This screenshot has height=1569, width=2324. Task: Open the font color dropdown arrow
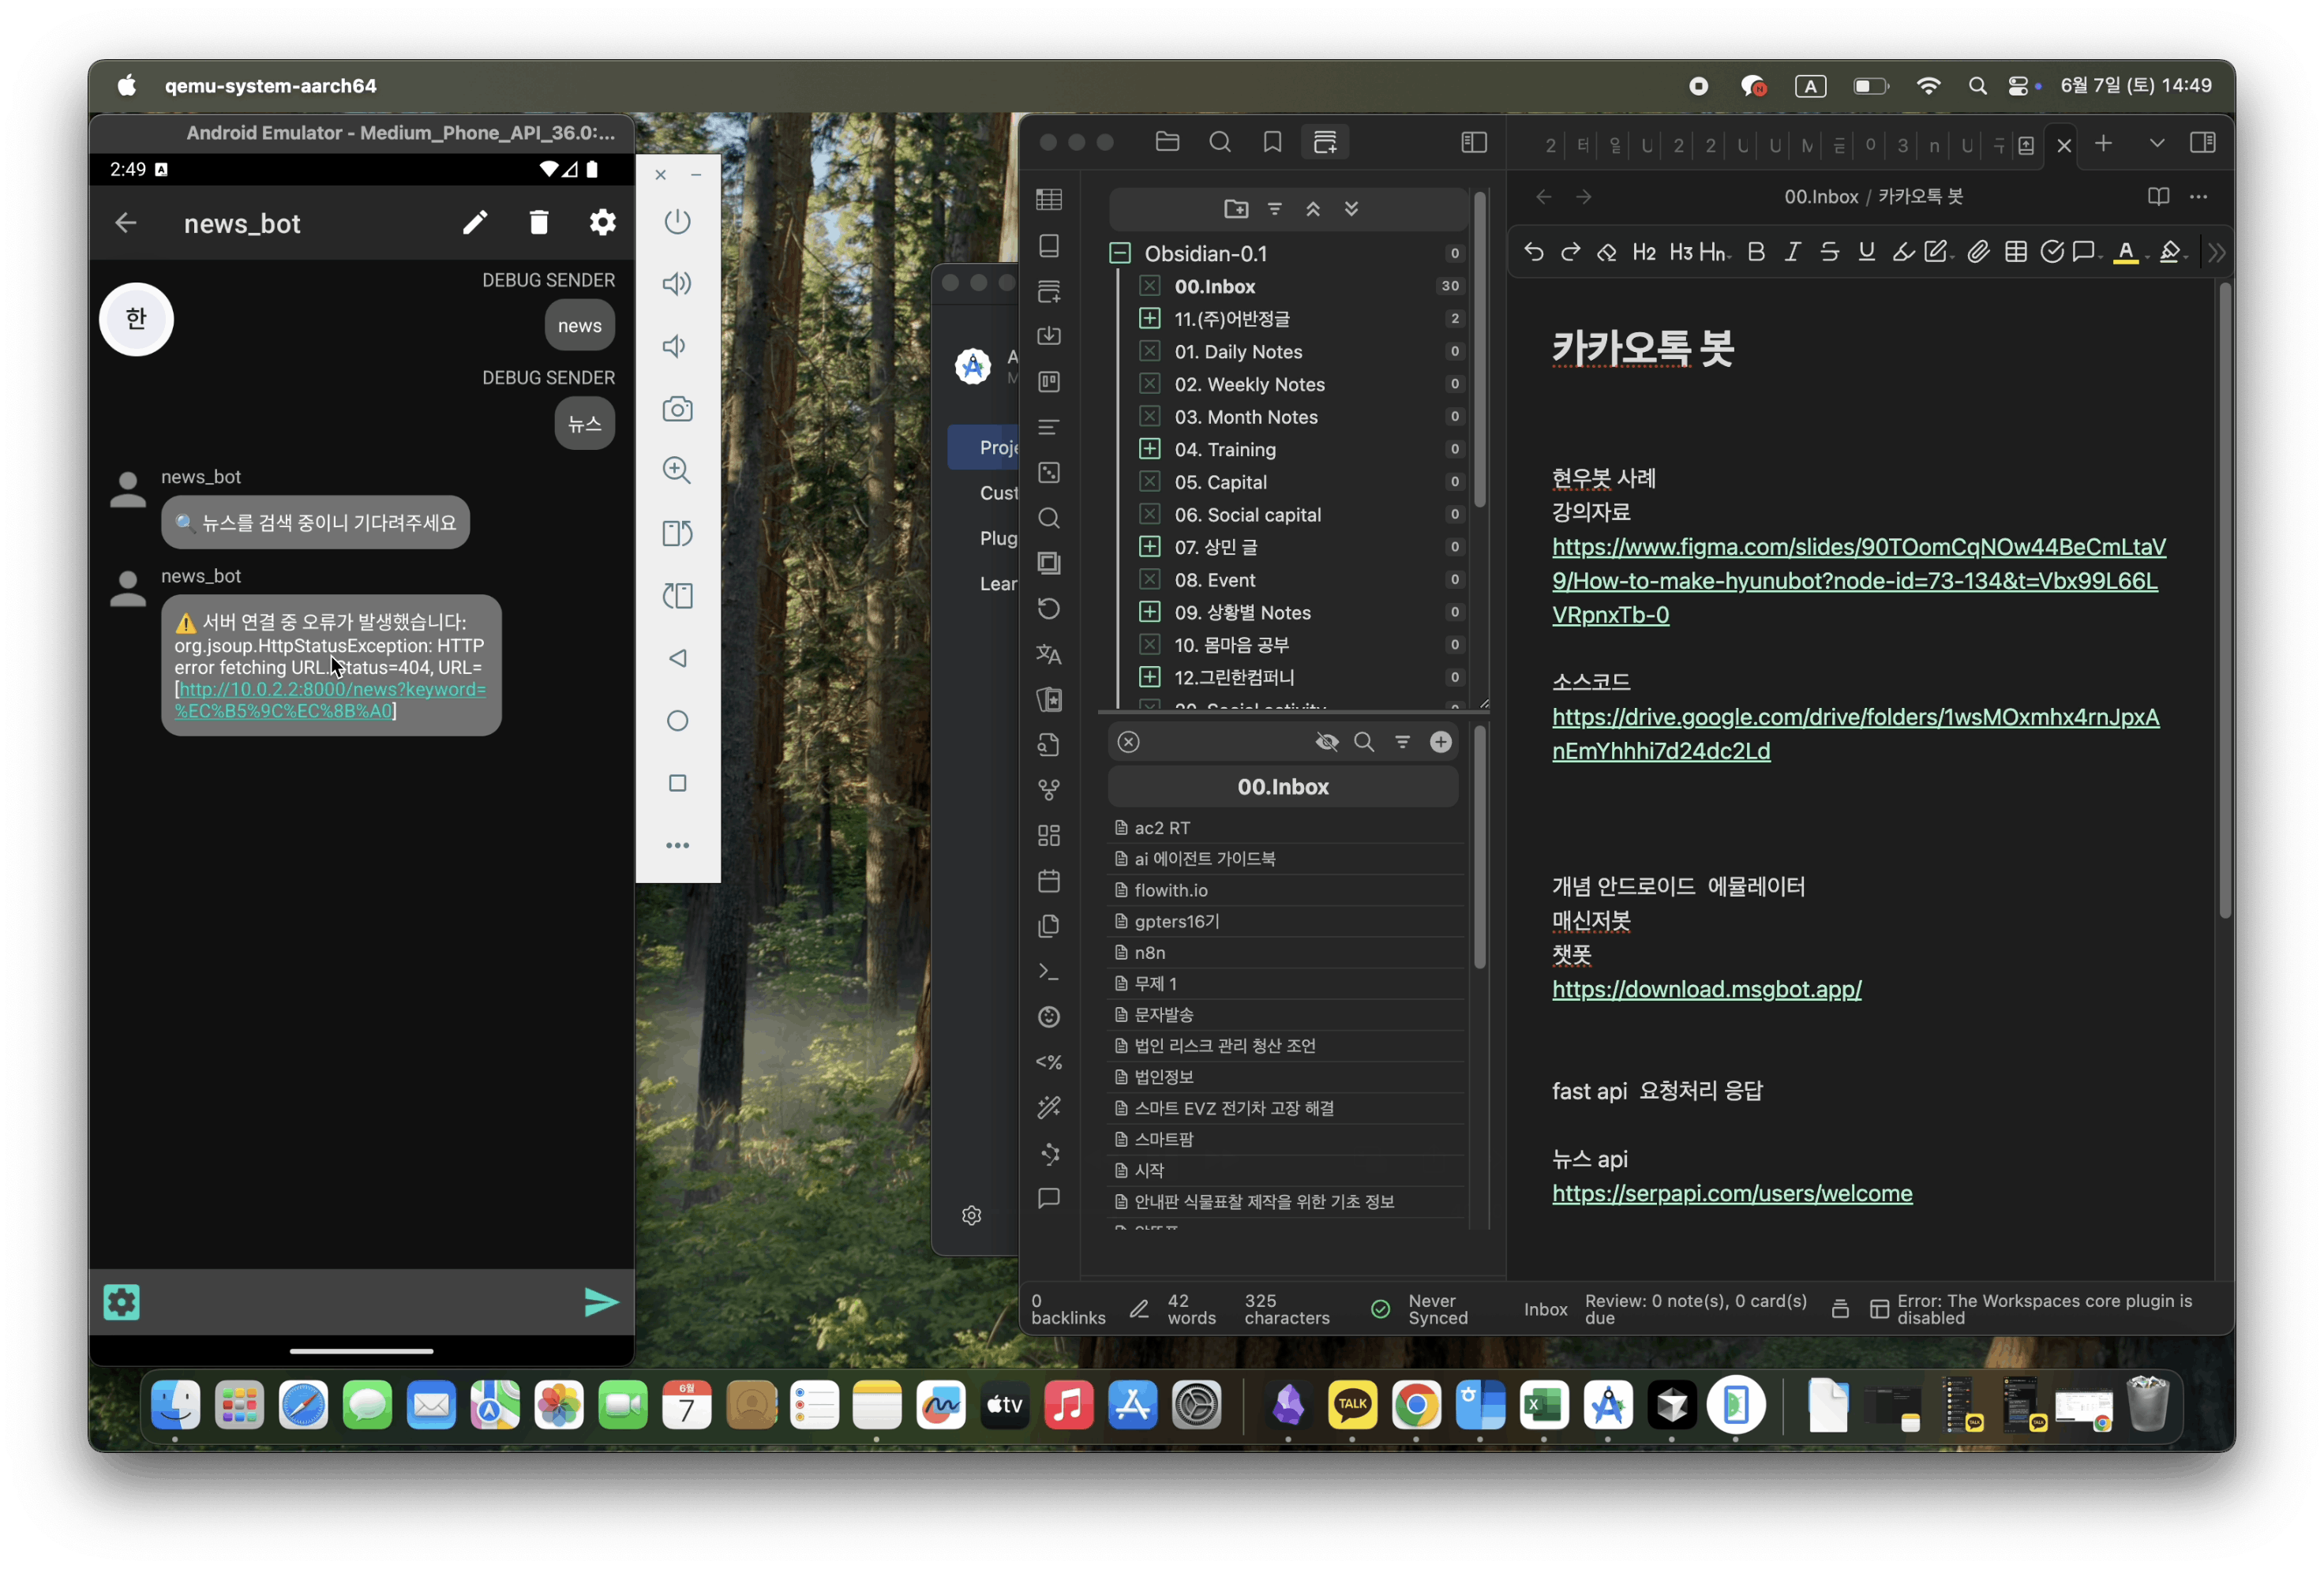click(x=2147, y=258)
